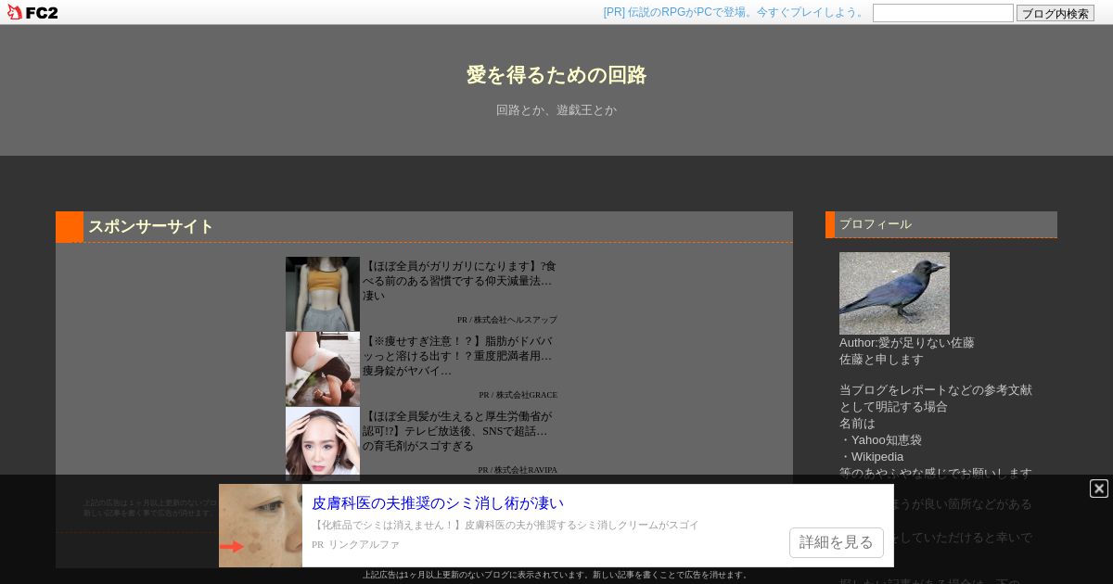Open the waist slimming ad thumbnail
The width and height of the screenshot is (1113, 584).
323,294
